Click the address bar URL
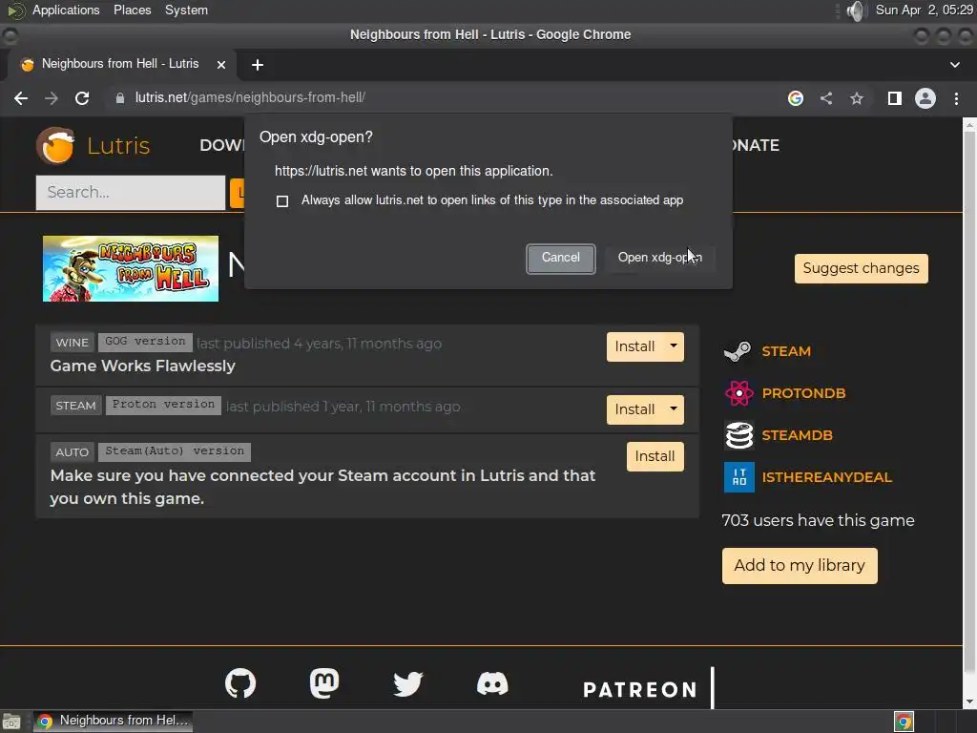This screenshot has height=733, width=977. click(x=250, y=98)
